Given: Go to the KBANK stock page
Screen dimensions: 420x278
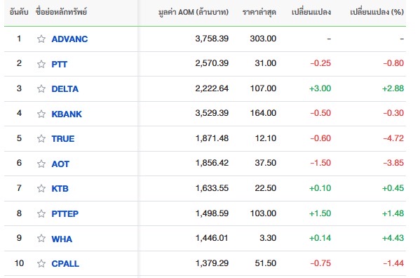Looking at the screenshot, I should pyautogui.click(x=67, y=114).
